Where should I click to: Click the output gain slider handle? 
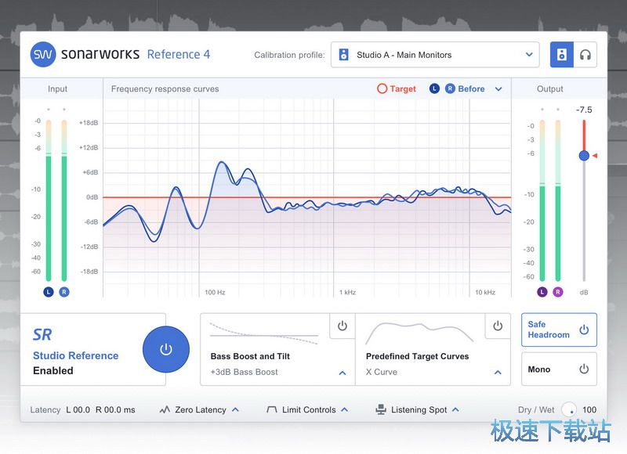(x=584, y=156)
